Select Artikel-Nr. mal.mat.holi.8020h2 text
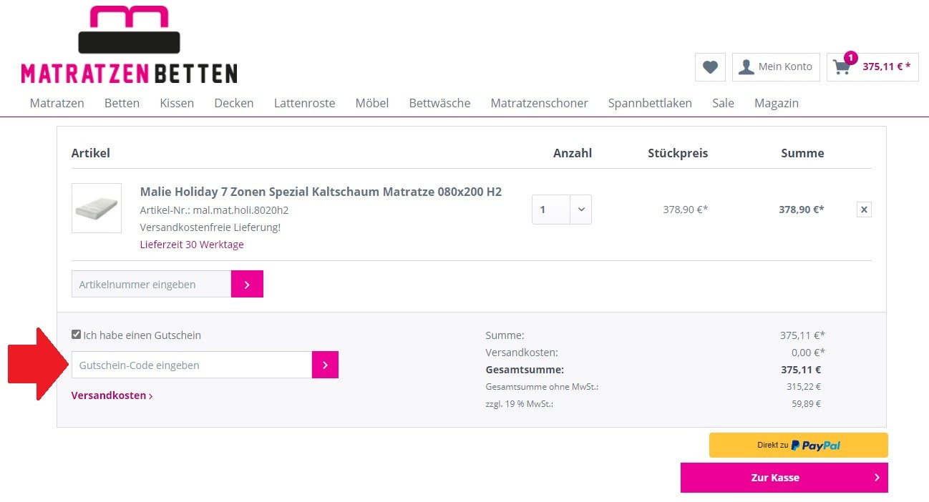This screenshot has width=929, height=502. point(214,210)
